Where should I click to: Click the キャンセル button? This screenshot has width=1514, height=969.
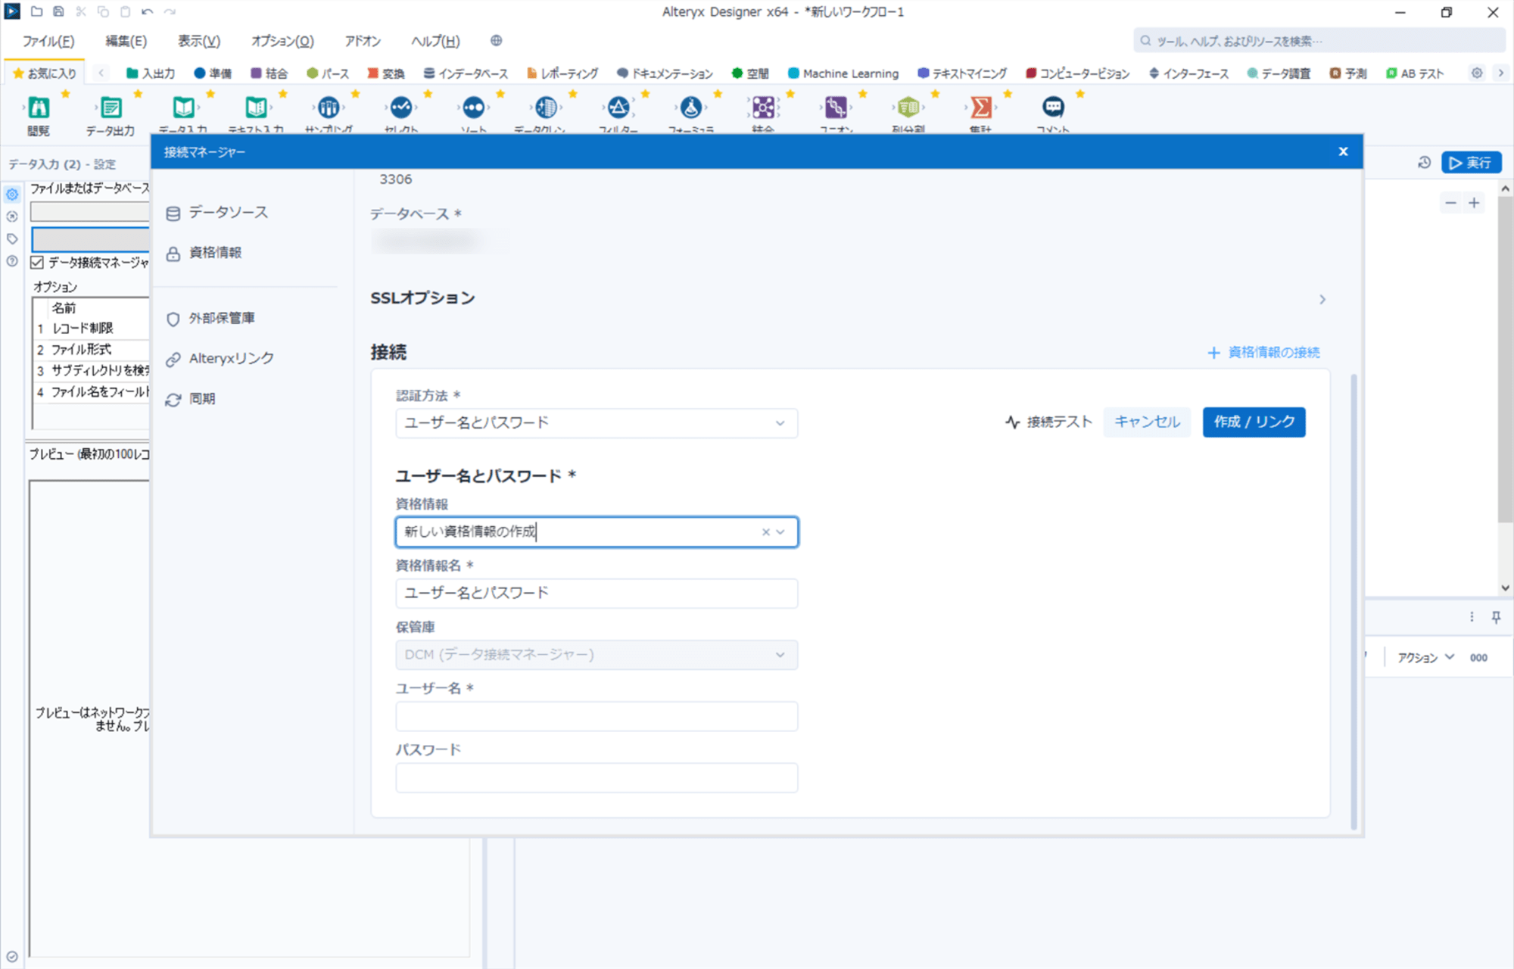pyautogui.click(x=1147, y=422)
